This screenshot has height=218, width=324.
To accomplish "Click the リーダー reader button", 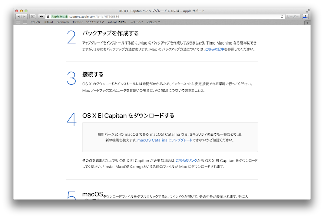I will 293,17.
